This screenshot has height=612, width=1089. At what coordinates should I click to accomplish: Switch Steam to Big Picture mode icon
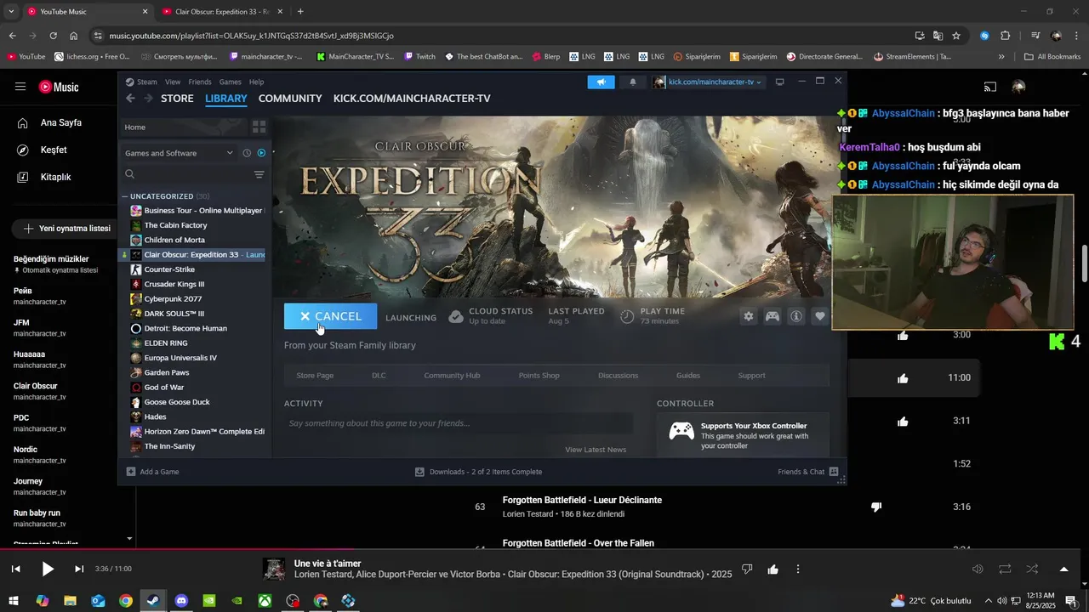coord(779,82)
